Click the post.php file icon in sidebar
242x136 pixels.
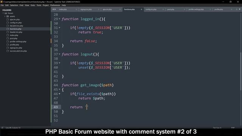[8, 39]
